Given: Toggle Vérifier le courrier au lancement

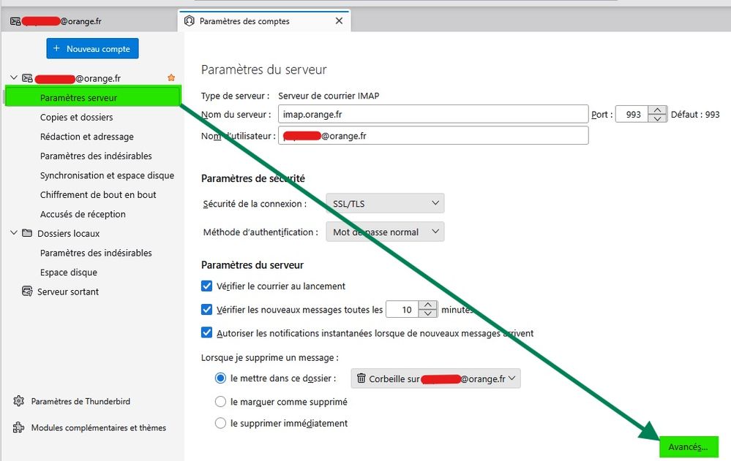Looking at the screenshot, I should pos(206,286).
